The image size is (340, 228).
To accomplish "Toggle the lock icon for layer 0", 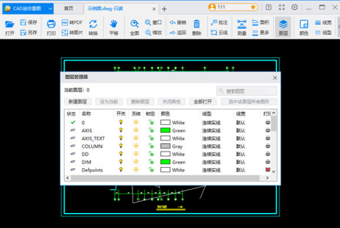I will pos(151,122).
